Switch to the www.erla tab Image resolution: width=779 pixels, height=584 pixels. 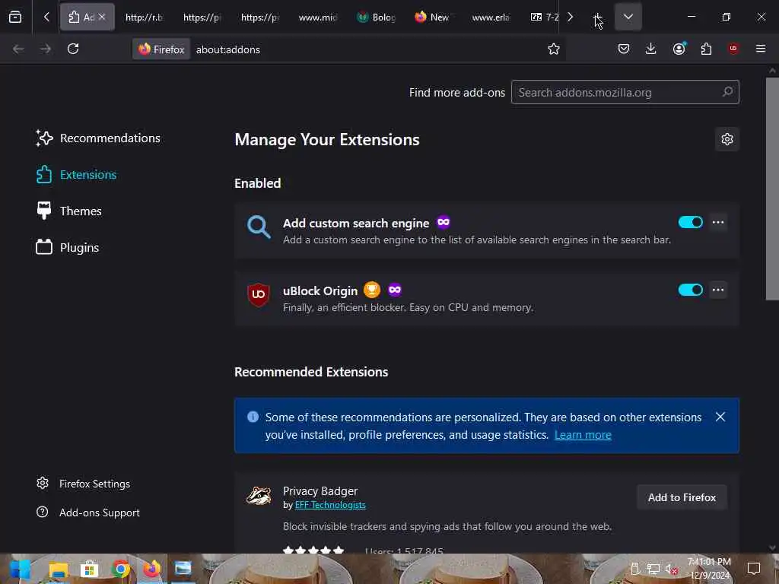point(491,17)
